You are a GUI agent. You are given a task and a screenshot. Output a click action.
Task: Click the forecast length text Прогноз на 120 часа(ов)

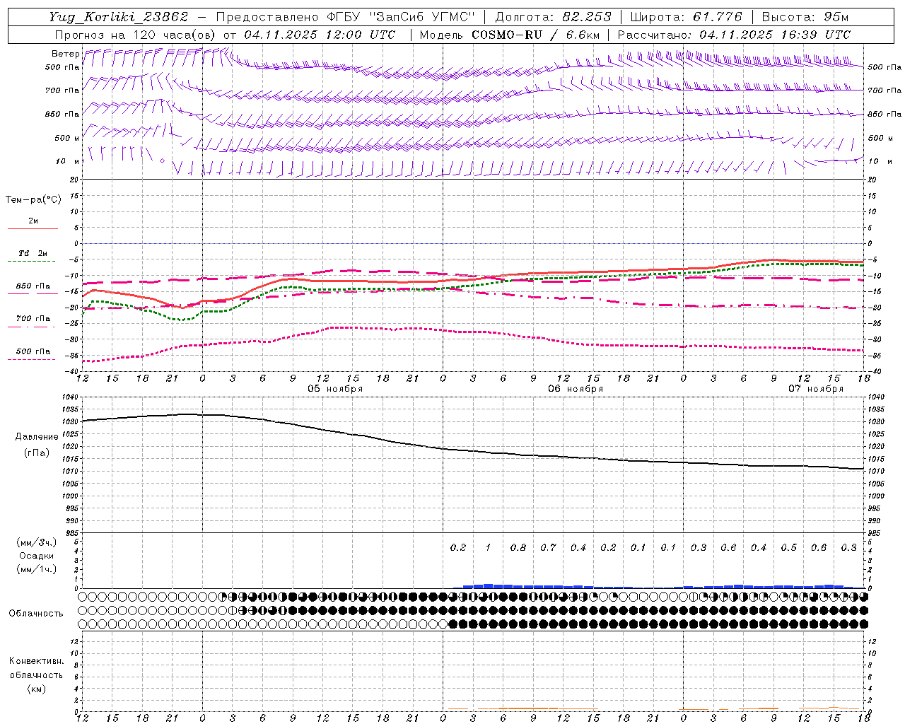(136, 35)
